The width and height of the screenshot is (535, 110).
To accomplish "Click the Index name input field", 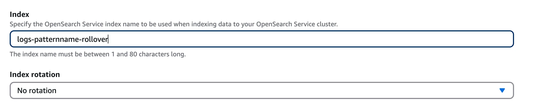I will coord(261,39).
